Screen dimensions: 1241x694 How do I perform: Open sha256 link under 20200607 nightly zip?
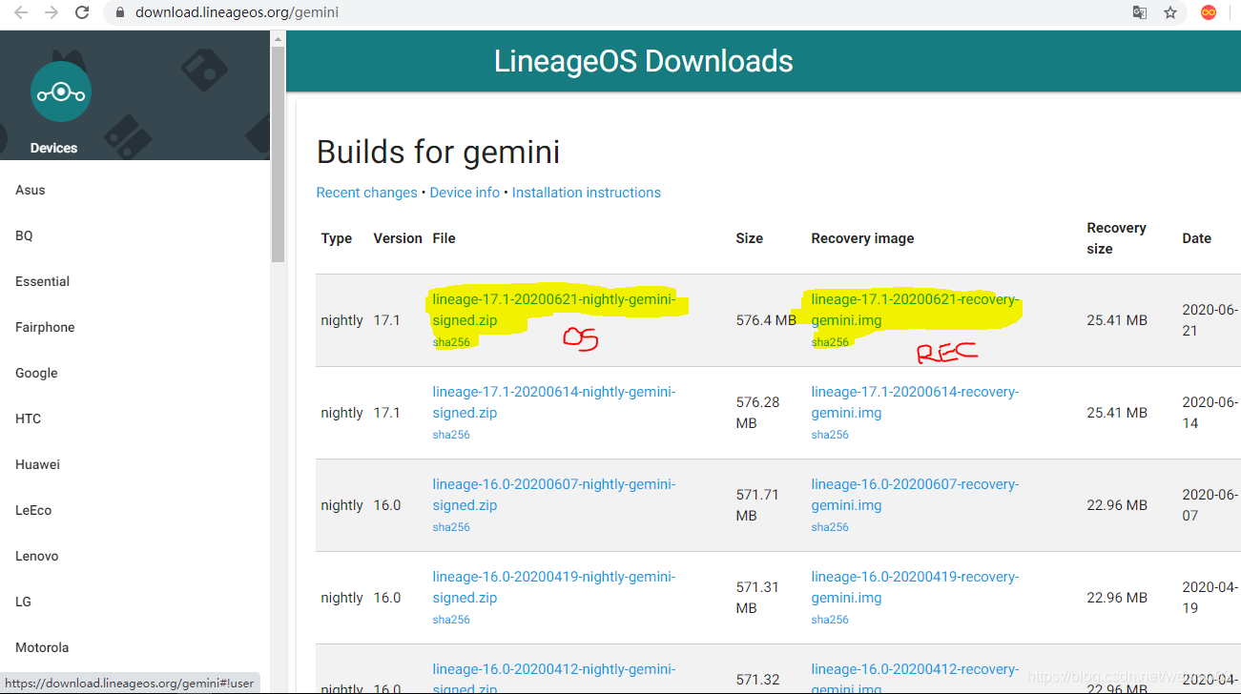pyautogui.click(x=451, y=527)
